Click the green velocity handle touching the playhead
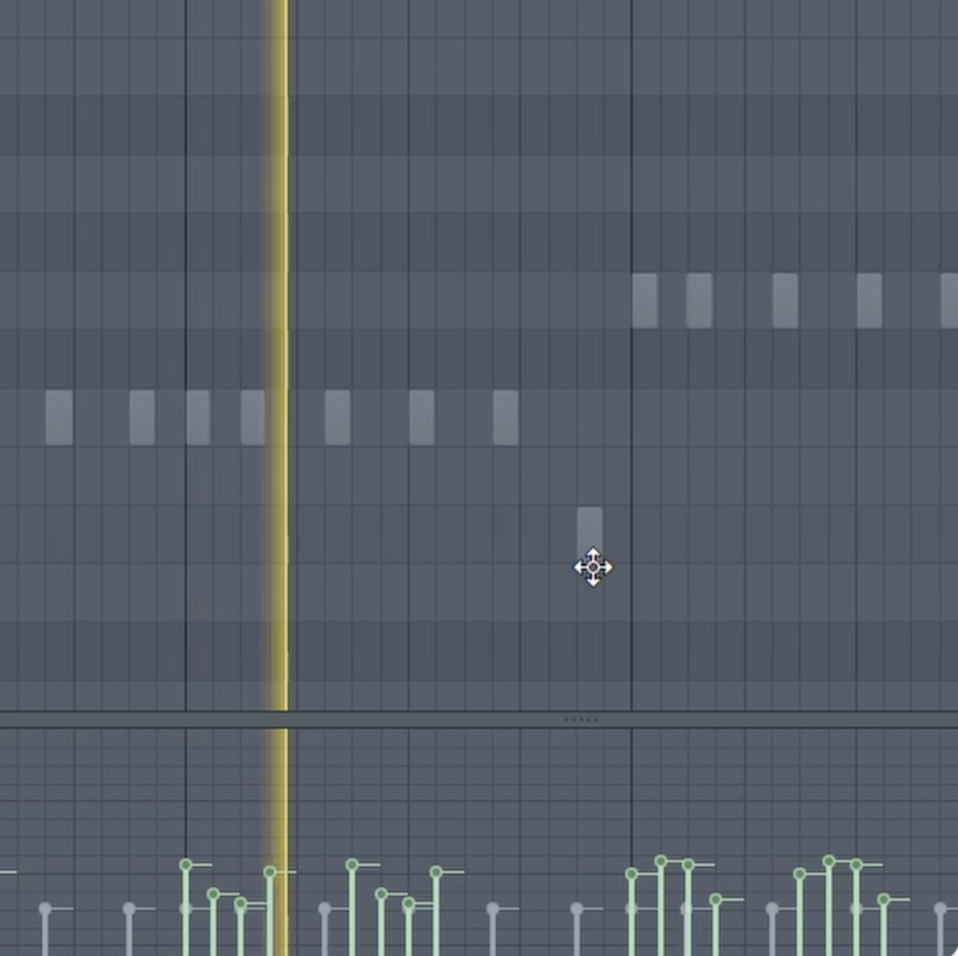Screen dimensions: 958x956 (x=269, y=872)
